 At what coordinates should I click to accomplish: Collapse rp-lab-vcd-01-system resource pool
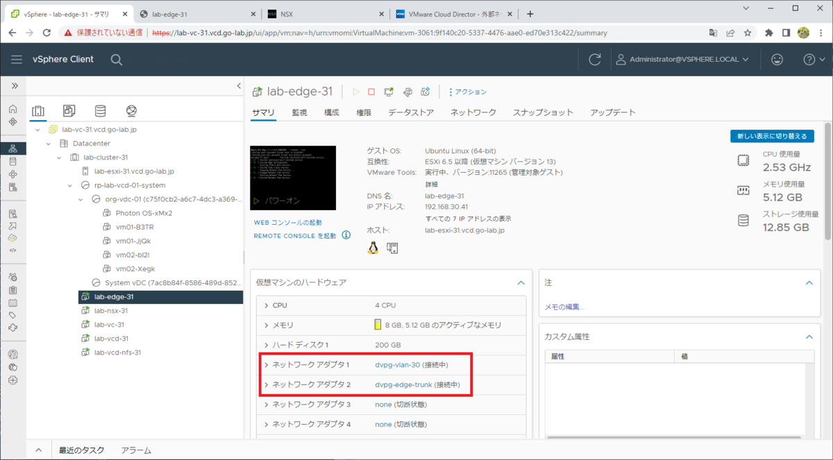[70, 185]
